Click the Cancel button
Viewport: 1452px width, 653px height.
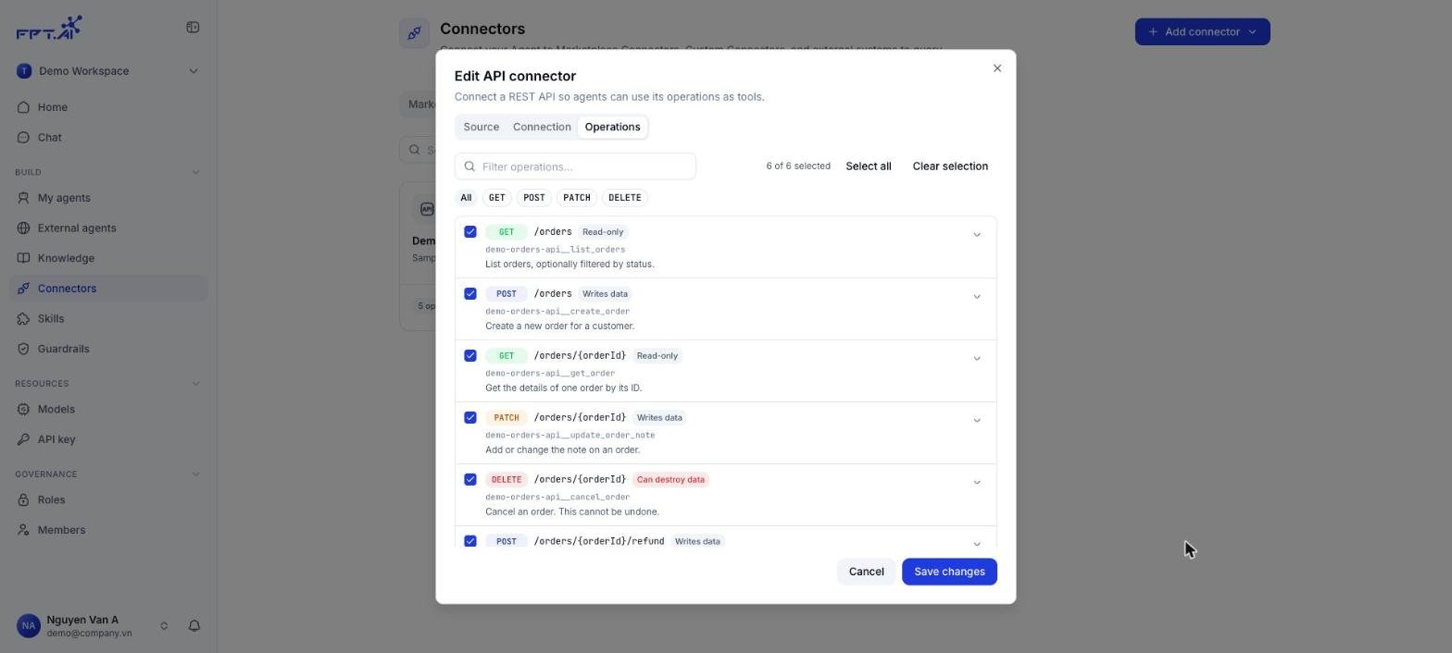pyautogui.click(x=867, y=572)
